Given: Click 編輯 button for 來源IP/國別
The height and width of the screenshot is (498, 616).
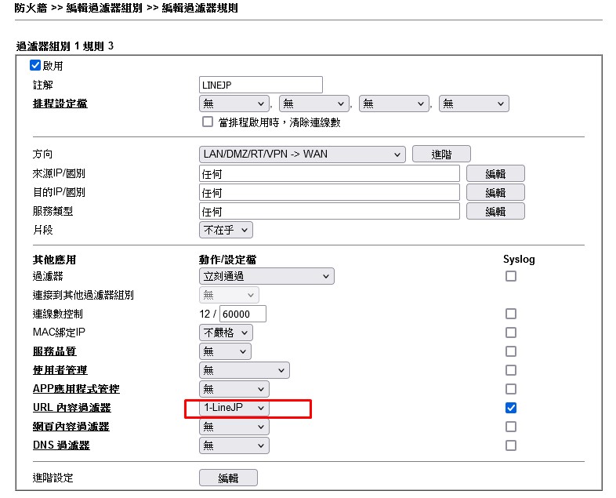Looking at the screenshot, I should pos(495,173).
